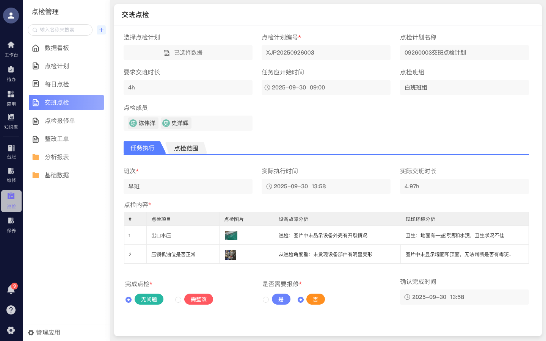Open the 保养 upkeep icon in sidebar
The image size is (546, 341).
[x=11, y=224]
